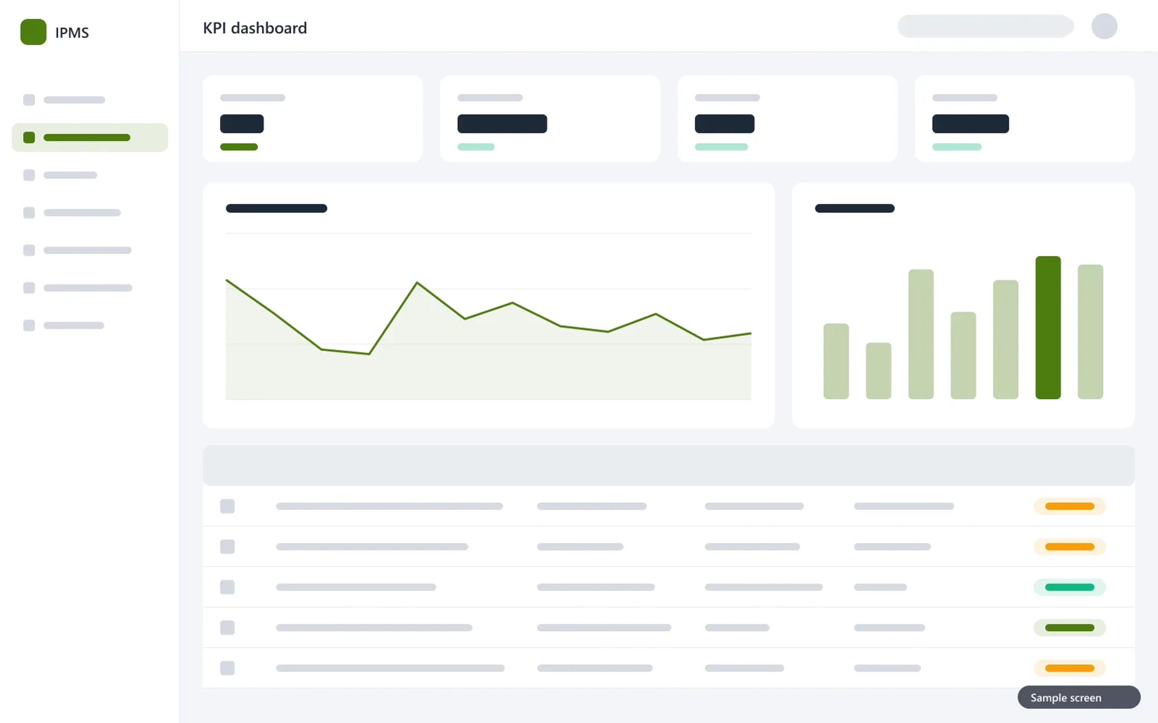Click the green icon of active sidebar item
Viewport: 1158px width, 723px height.
pos(29,138)
